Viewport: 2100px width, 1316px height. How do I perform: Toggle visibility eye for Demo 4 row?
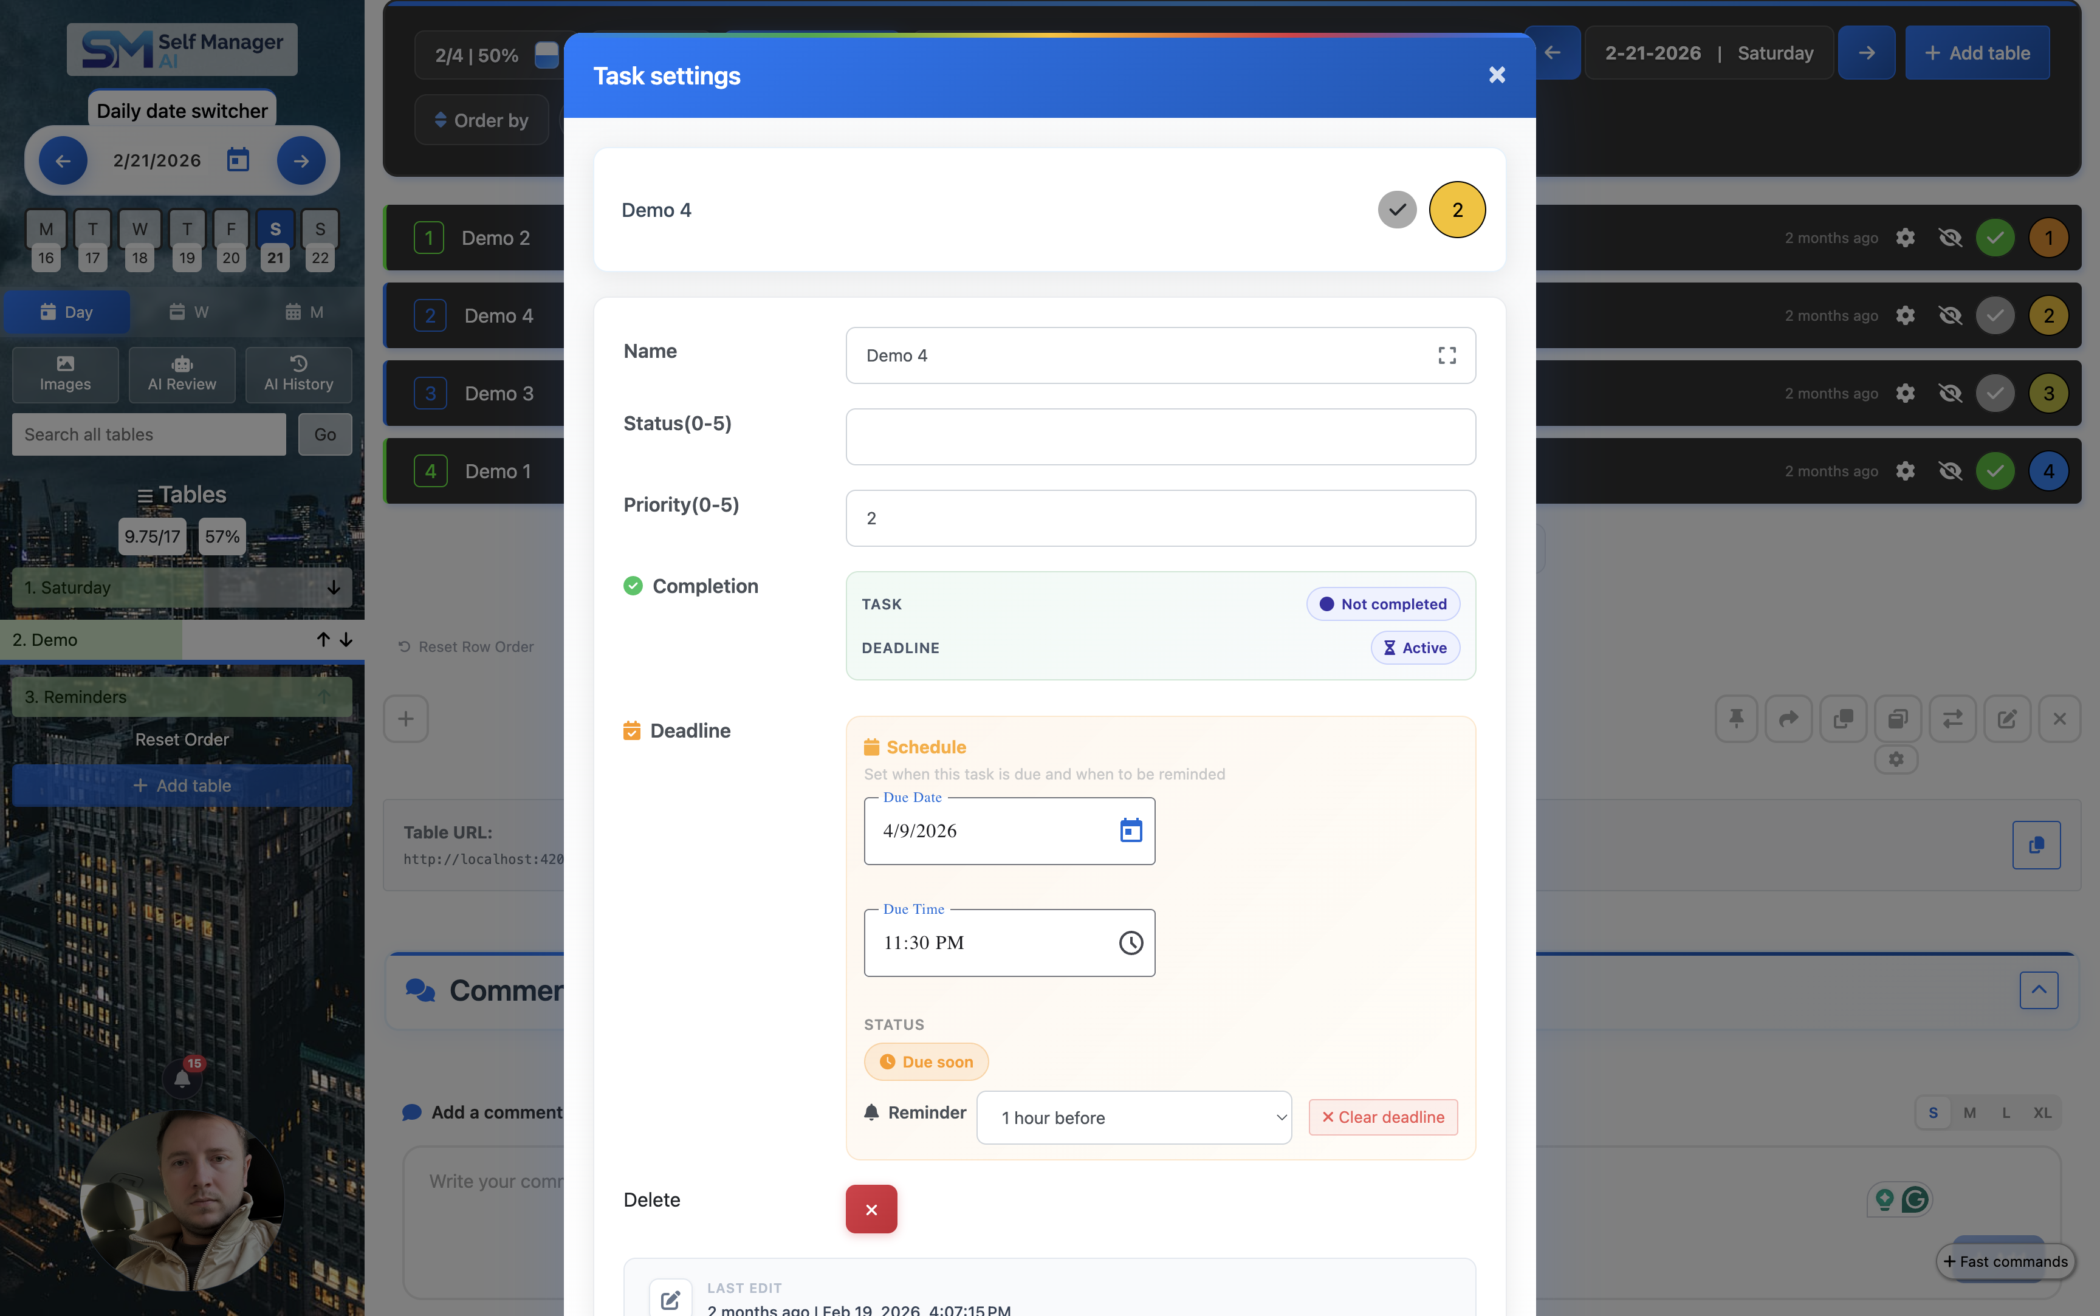pos(1951,315)
